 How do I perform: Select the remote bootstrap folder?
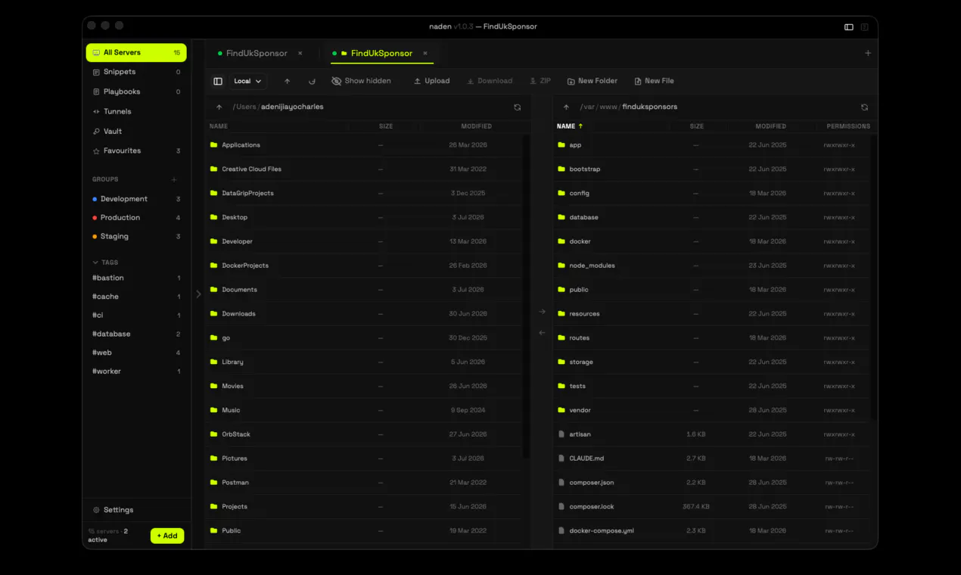pyautogui.click(x=711, y=169)
